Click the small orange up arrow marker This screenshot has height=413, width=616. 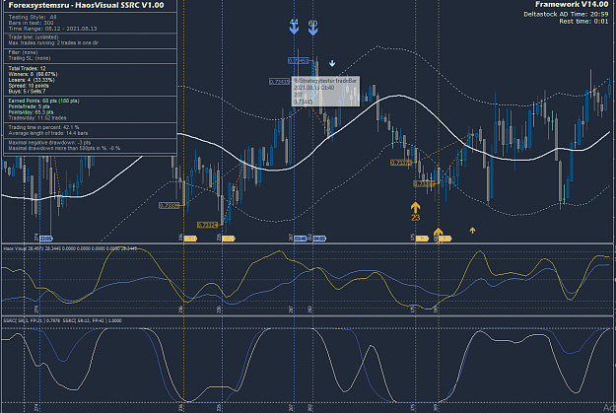[472, 231]
